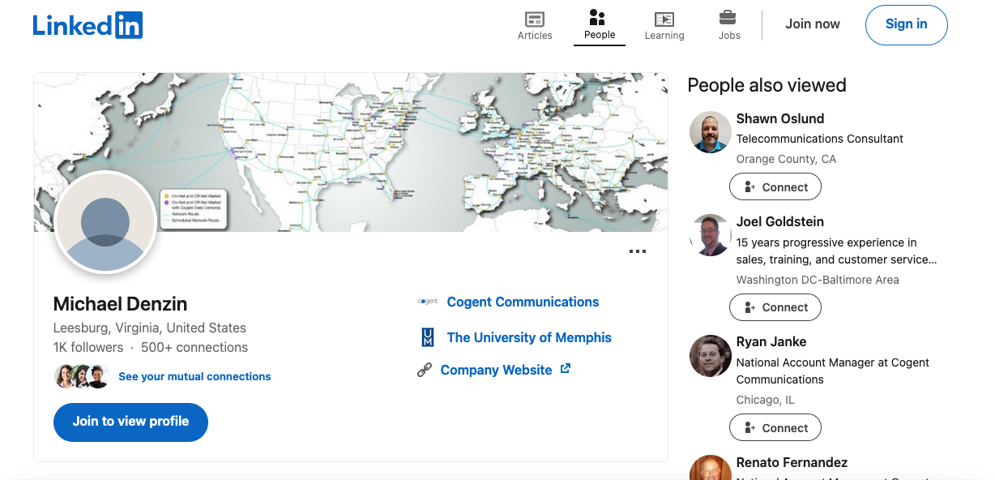Open Joel Goldstein's name link
Image resolution: width=995 pixels, height=480 pixels.
[x=780, y=221]
